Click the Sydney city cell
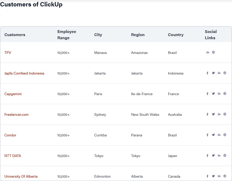 (x=100, y=114)
